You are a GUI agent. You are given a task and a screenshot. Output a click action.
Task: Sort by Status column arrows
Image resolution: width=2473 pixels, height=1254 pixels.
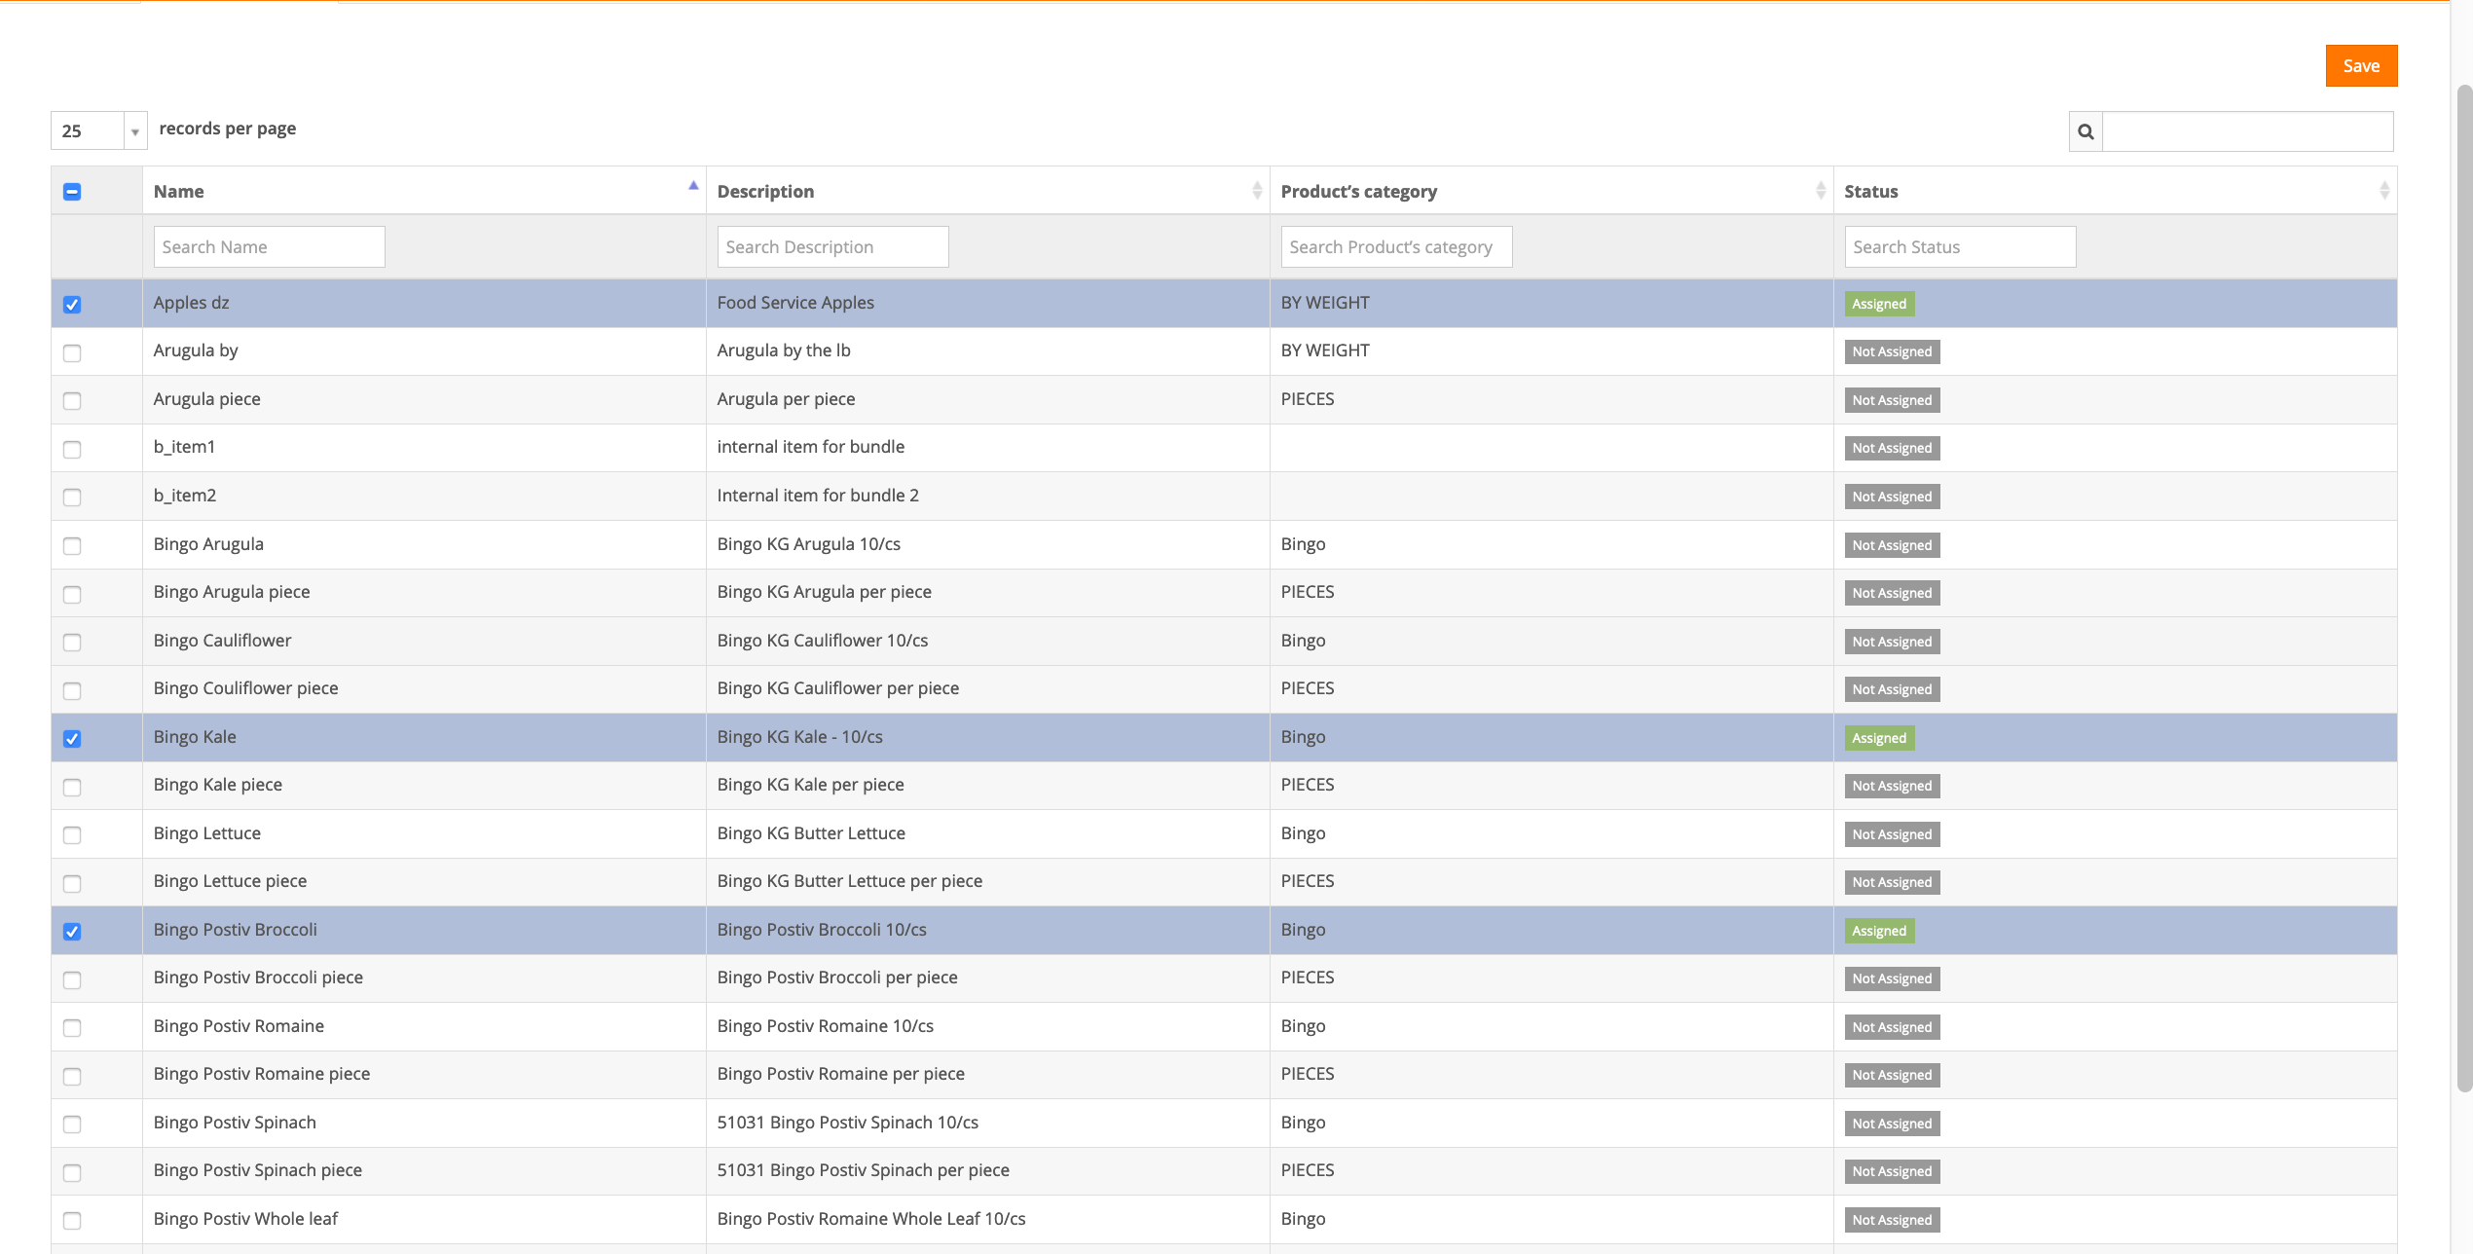click(x=2383, y=191)
